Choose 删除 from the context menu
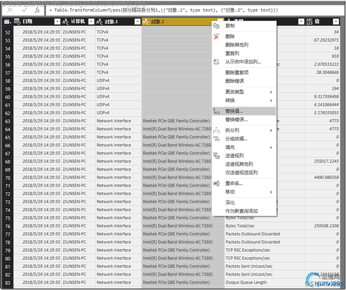Image resolution: width=346 pixels, height=290 pixels. click(x=230, y=36)
